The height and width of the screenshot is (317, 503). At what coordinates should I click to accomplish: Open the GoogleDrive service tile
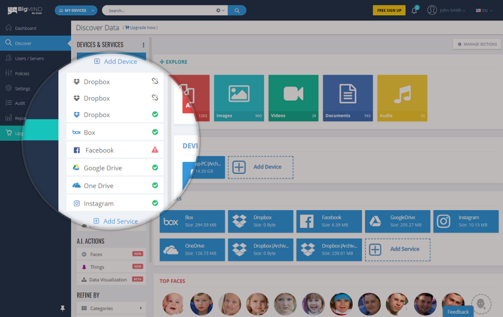pyautogui.click(x=397, y=221)
